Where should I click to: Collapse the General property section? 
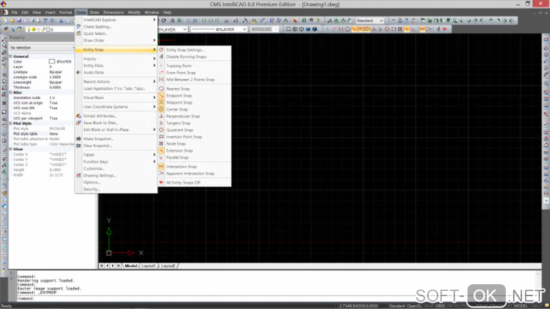pos(11,57)
